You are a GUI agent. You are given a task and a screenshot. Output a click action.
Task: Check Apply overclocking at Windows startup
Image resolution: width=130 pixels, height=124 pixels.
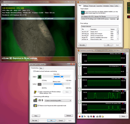point(38,92)
